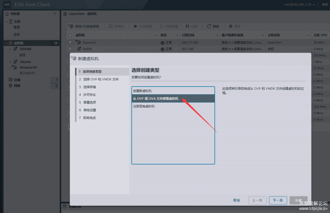The image size is (330, 213).
Task: Open the Help menu in header
Action: pos(325,5)
